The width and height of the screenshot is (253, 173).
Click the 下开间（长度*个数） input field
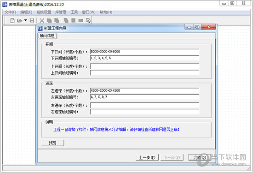click(x=144, y=52)
